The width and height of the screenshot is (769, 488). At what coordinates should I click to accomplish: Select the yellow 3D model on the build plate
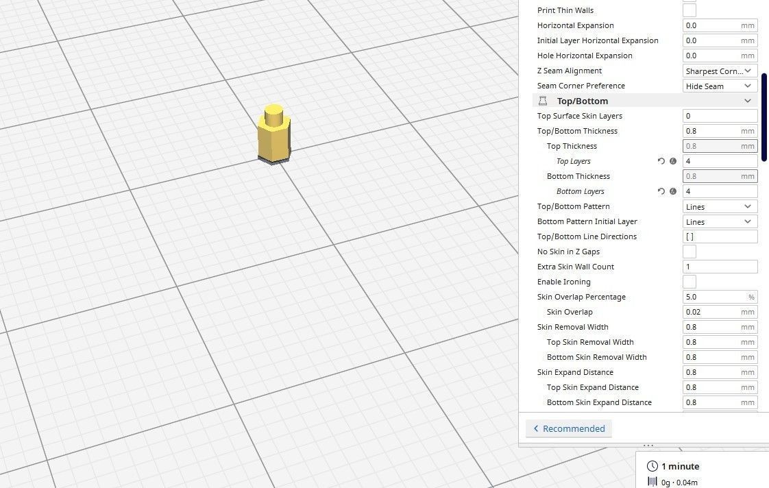click(274, 134)
